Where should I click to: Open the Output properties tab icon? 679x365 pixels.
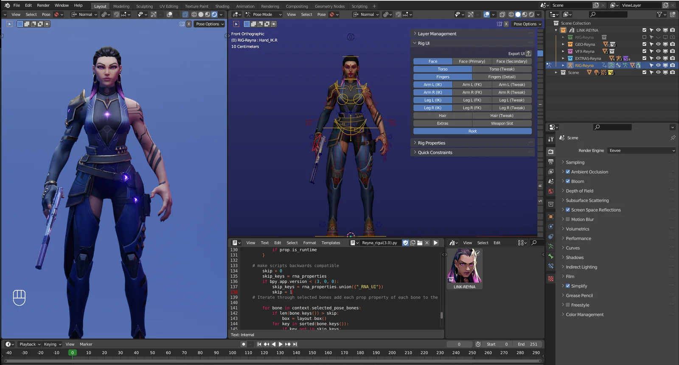[551, 162]
